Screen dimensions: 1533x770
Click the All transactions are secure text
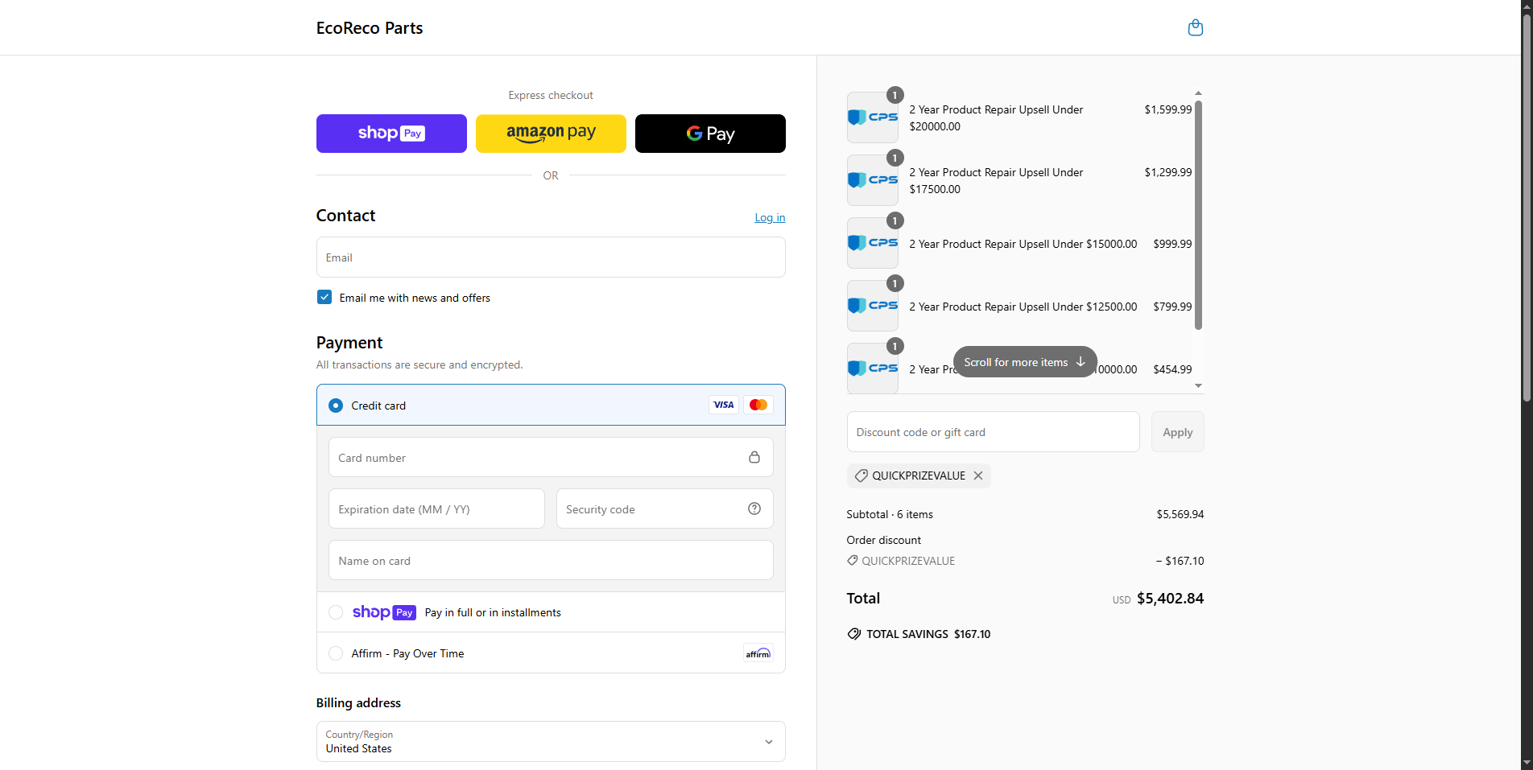(419, 364)
